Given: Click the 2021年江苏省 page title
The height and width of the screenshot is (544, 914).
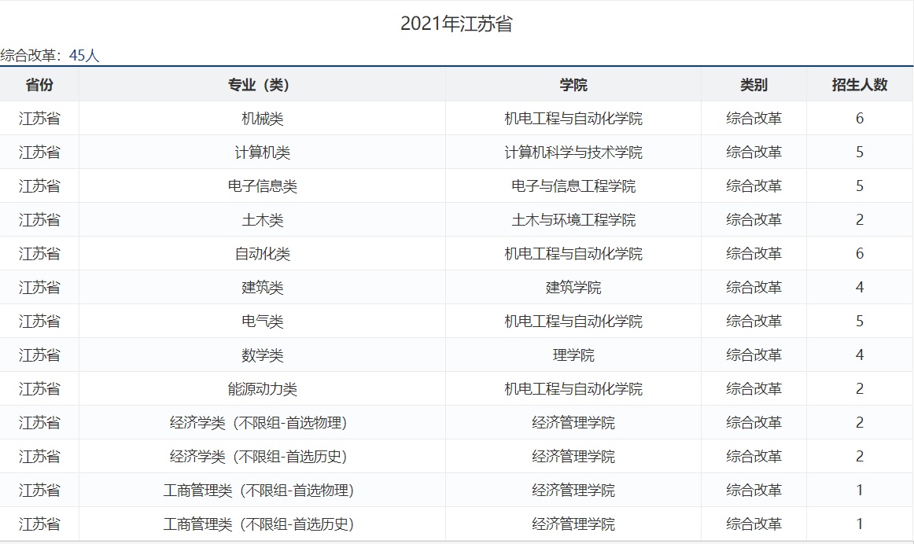Looking at the screenshot, I should coord(456,24).
